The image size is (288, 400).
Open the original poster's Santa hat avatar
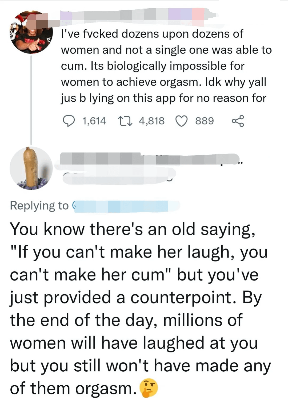pyautogui.click(x=31, y=32)
